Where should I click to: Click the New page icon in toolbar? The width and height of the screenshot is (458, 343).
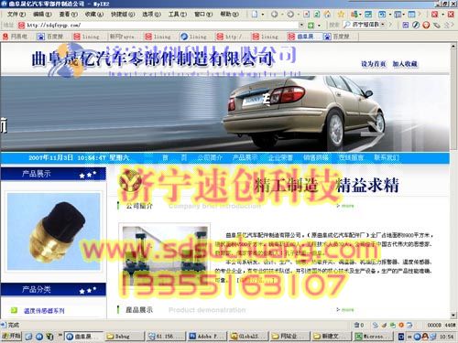[x=255, y=15]
